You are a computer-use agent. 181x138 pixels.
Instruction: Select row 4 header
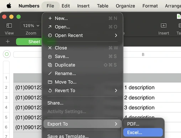point(6,107)
